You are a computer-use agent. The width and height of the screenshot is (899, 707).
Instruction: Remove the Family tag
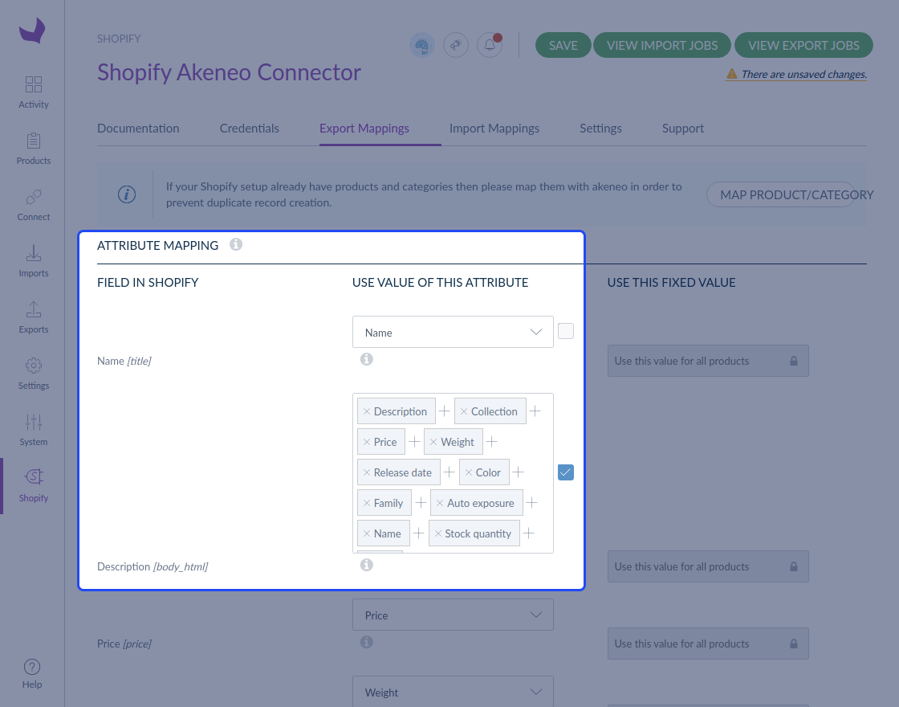click(x=366, y=503)
